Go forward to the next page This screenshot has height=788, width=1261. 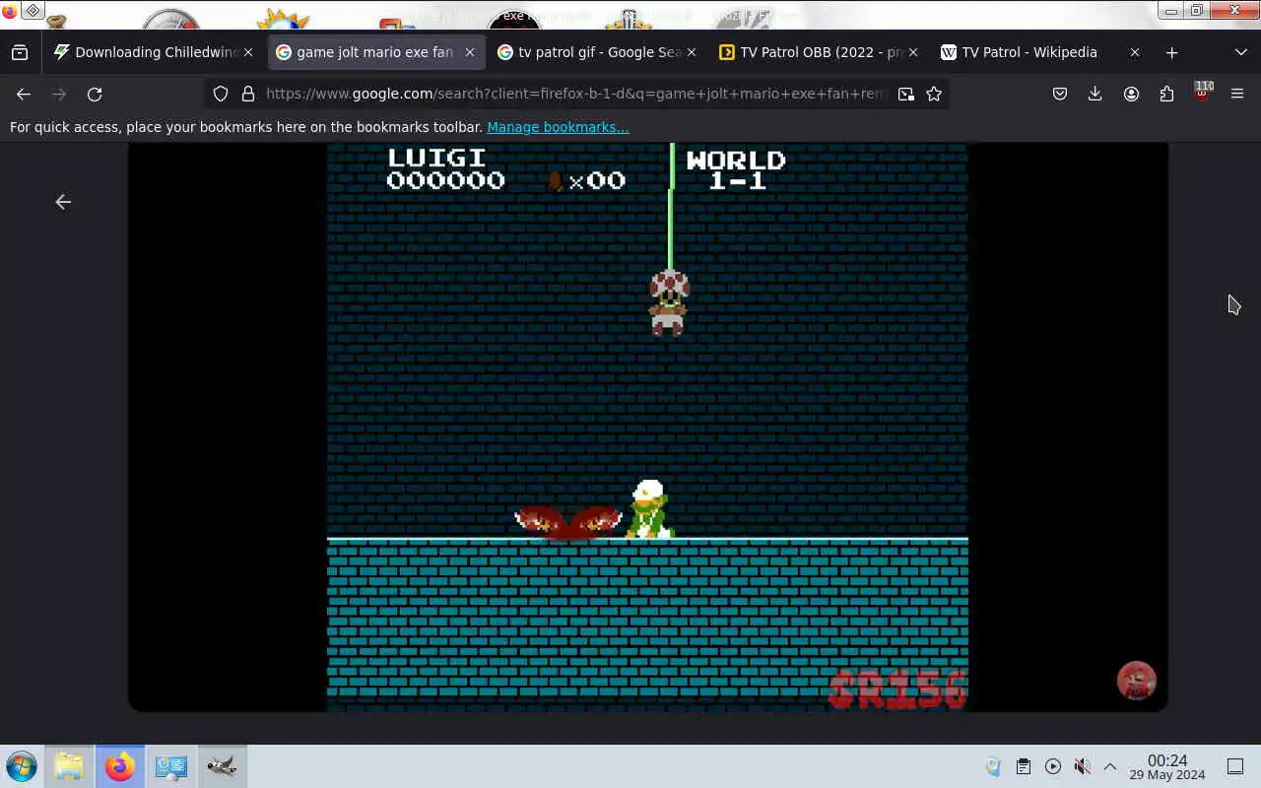(x=59, y=94)
